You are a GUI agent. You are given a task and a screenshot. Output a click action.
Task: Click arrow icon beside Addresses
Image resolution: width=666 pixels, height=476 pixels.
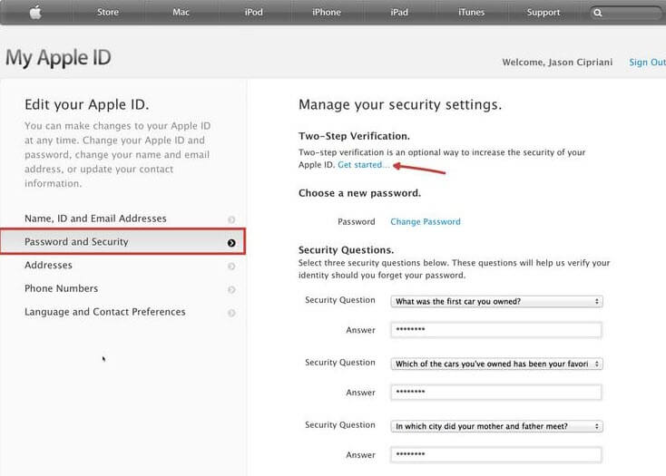(x=231, y=266)
